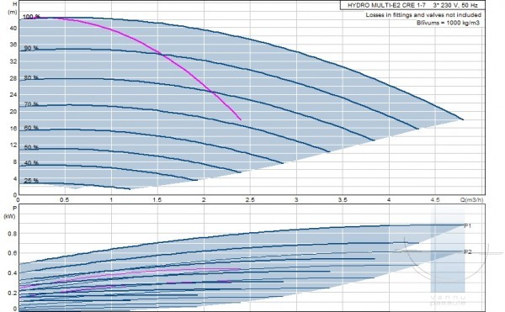
Task: Click the P (kW) axis label
Action: (10, 212)
